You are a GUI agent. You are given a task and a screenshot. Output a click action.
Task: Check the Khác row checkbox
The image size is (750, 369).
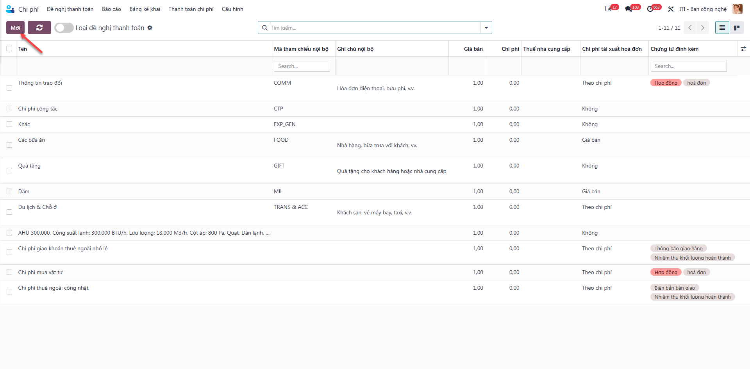(x=9, y=124)
